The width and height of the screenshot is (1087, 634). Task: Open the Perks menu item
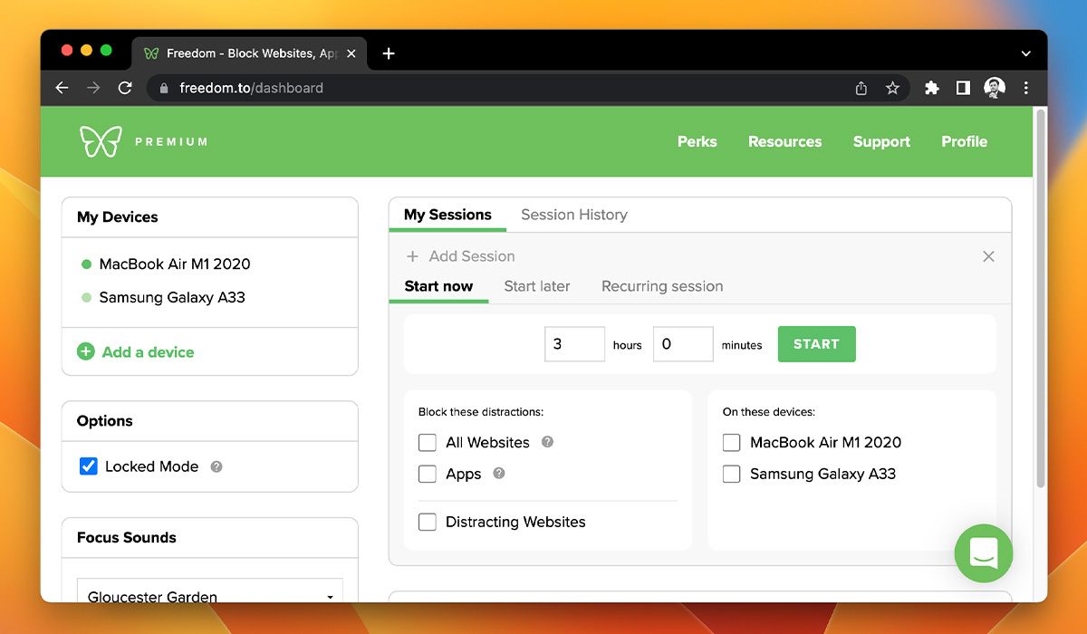[x=697, y=141]
